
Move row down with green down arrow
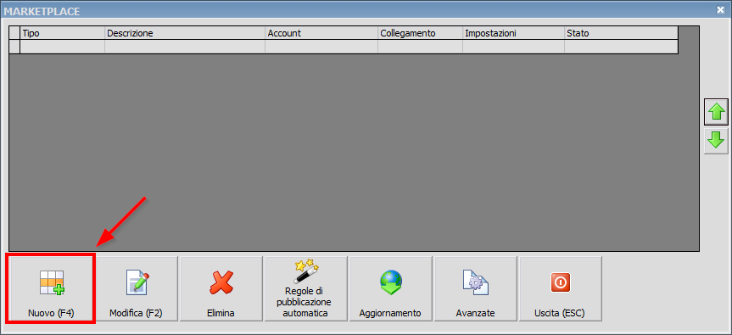pos(716,141)
